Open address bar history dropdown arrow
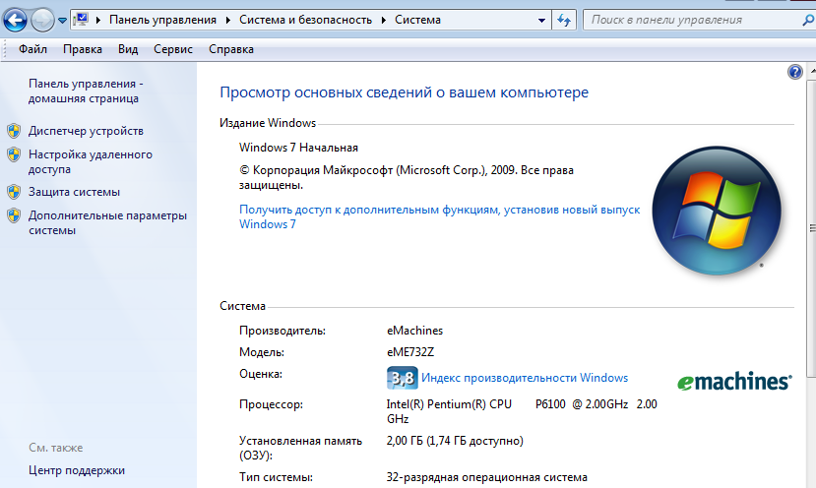Screen dimensions: 816x488 [x=541, y=21]
